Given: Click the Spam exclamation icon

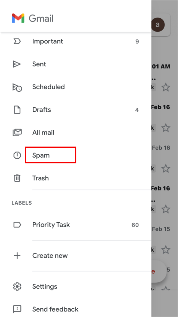Looking at the screenshot, I should 17,155.
